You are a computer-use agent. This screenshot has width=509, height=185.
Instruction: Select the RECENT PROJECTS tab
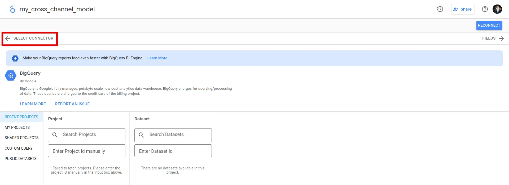(21, 117)
